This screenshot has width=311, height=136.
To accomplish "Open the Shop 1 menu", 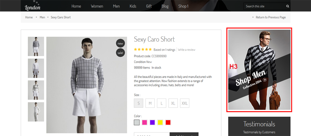I will [183, 6].
